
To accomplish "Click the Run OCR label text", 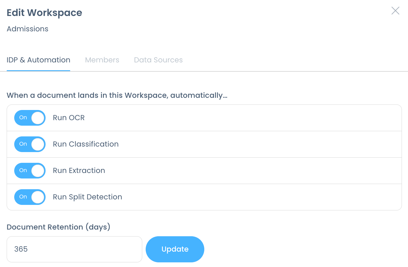I will [x=69, y=118].
